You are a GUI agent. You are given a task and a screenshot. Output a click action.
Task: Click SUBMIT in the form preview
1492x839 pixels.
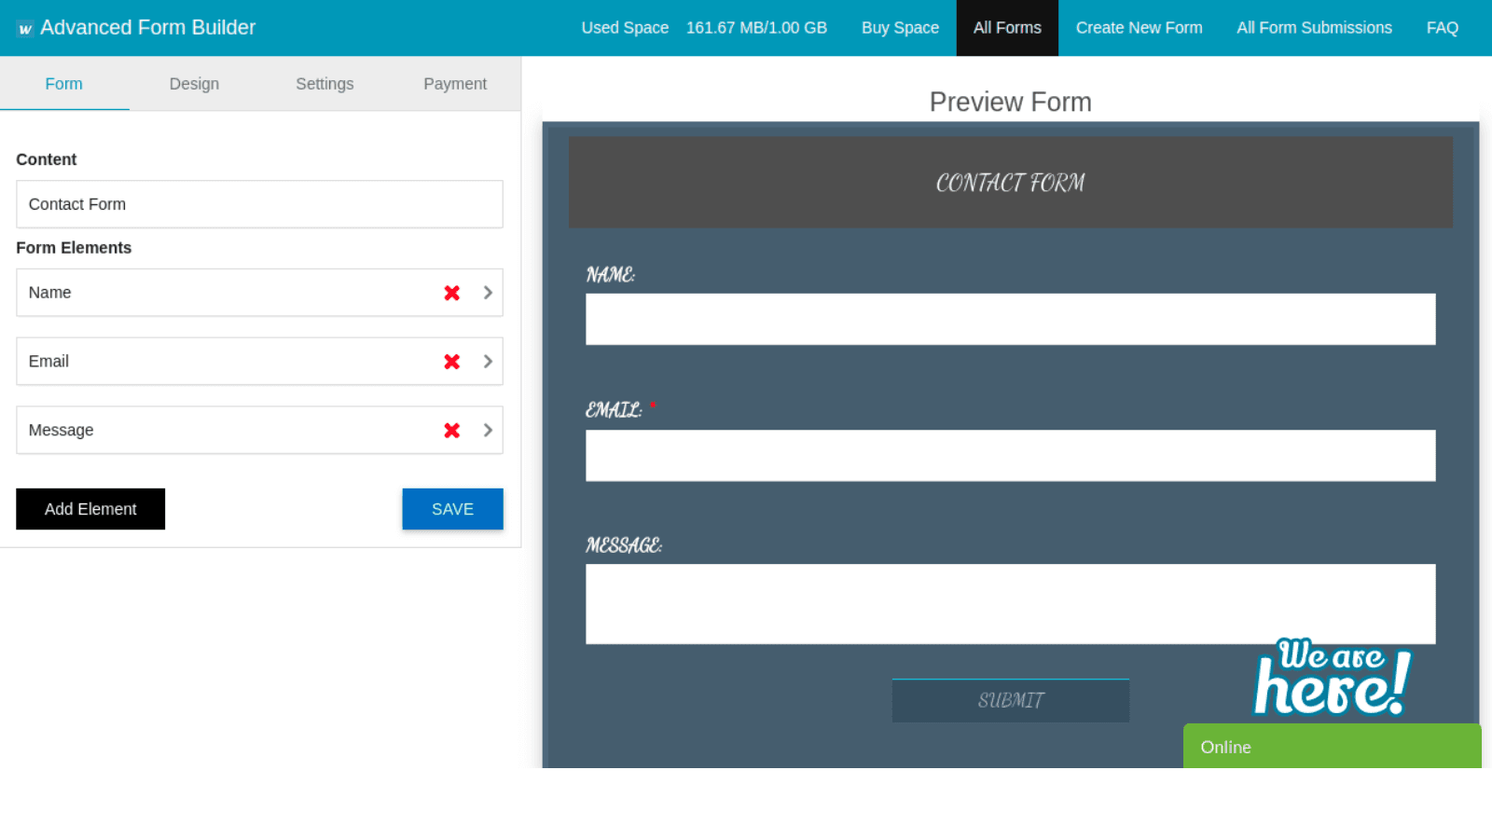(1010, 700)
